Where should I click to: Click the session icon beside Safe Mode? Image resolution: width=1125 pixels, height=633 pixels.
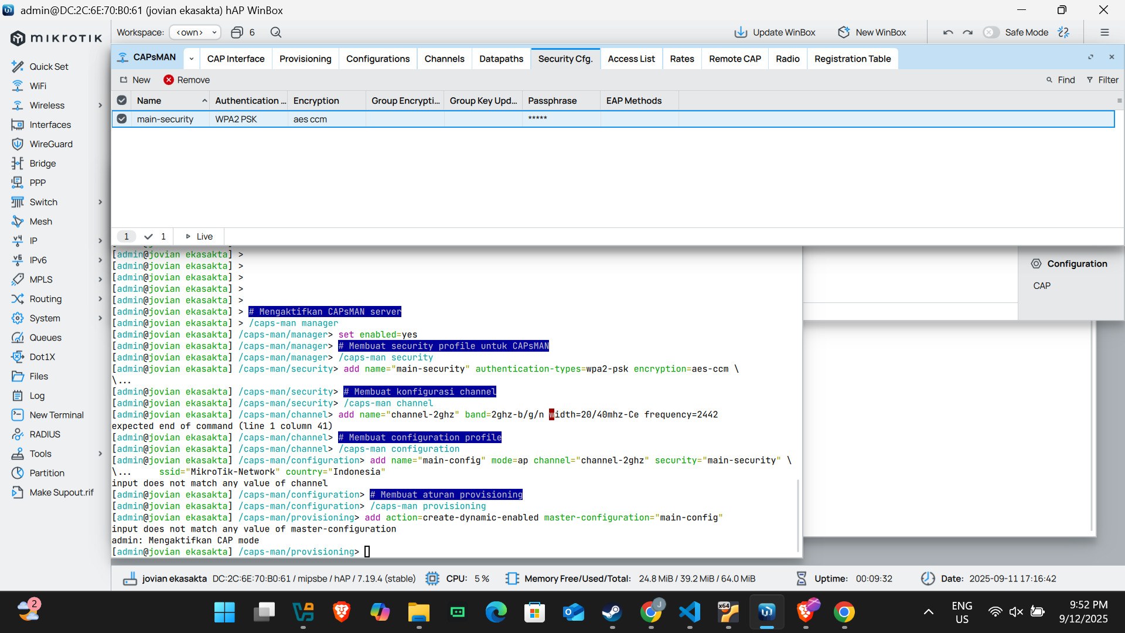(1063, 32)
